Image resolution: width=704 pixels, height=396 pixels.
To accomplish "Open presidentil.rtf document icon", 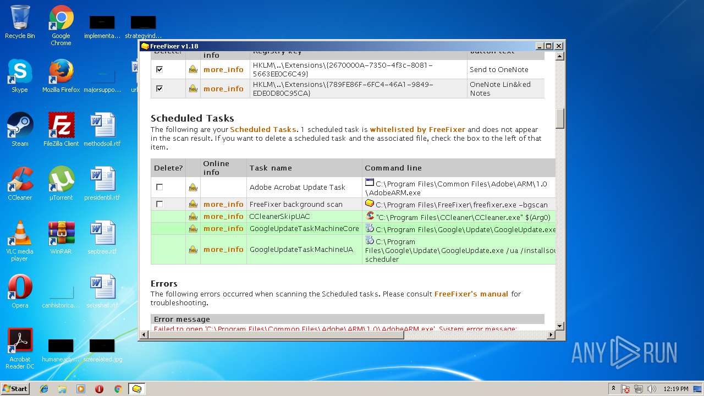I will click(102, 184).
